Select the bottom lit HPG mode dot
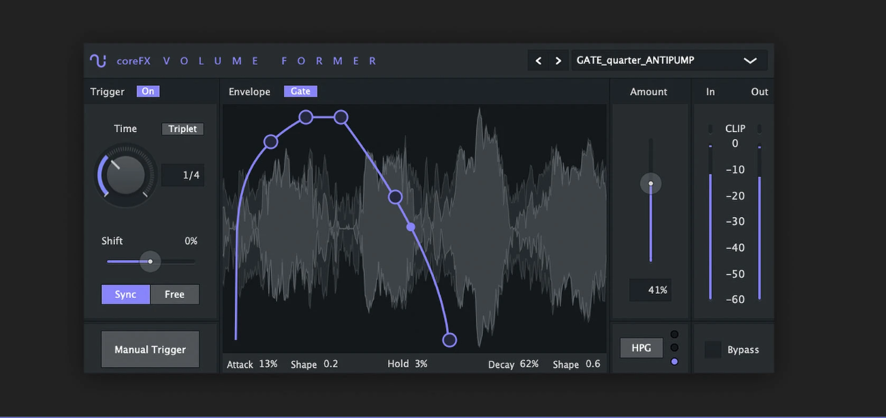 pyautogui.click(x=674, y=361)
